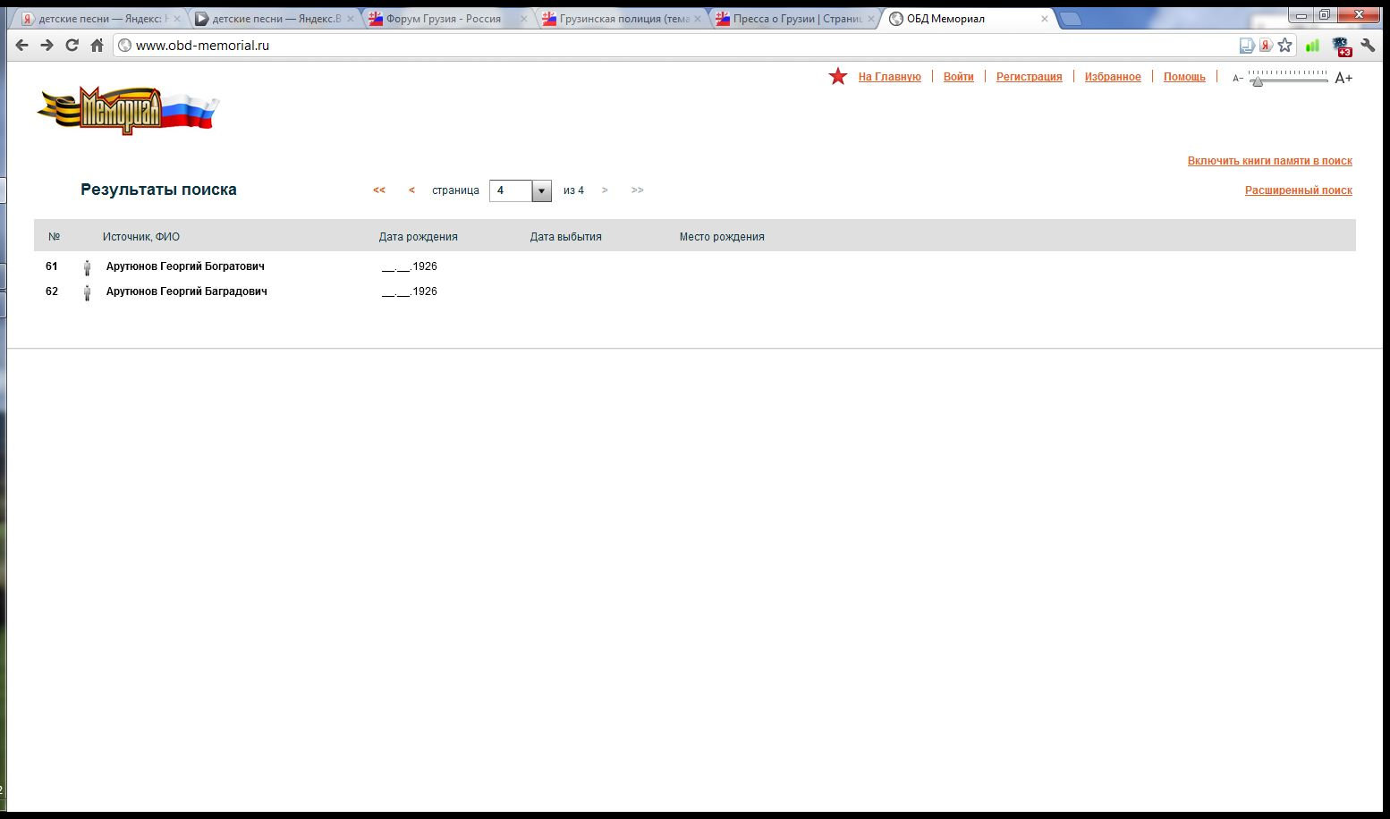This screenshot has height=819, width=1390.
Task: Go to the previous results page using <
Action: tap(411, 190)
